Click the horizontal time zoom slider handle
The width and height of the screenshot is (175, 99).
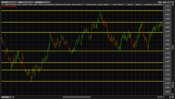[x=164, y=97]
